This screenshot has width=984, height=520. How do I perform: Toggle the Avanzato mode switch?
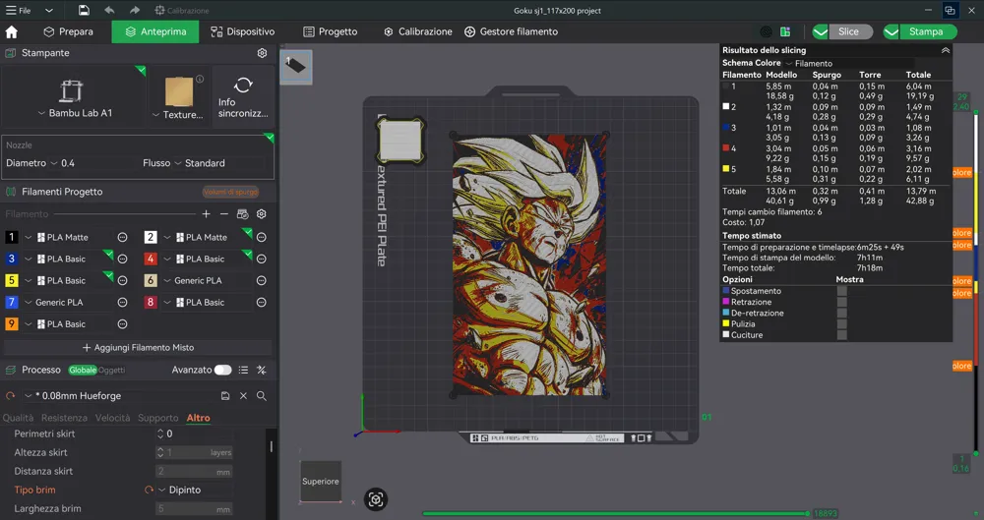coord(222,370)
